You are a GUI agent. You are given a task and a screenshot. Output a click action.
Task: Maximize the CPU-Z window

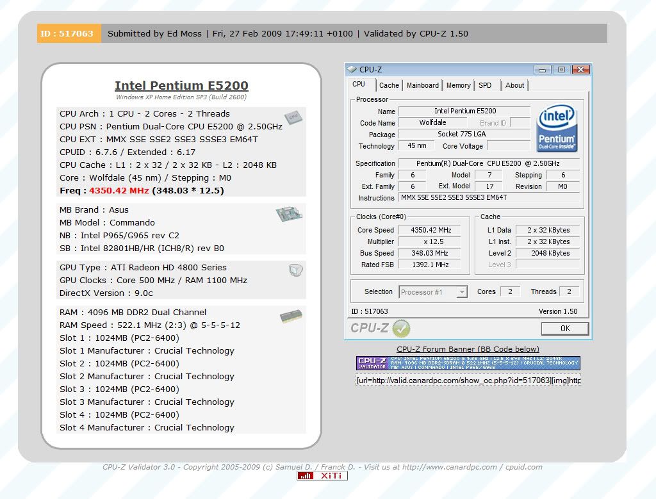[x=561, y=69]
